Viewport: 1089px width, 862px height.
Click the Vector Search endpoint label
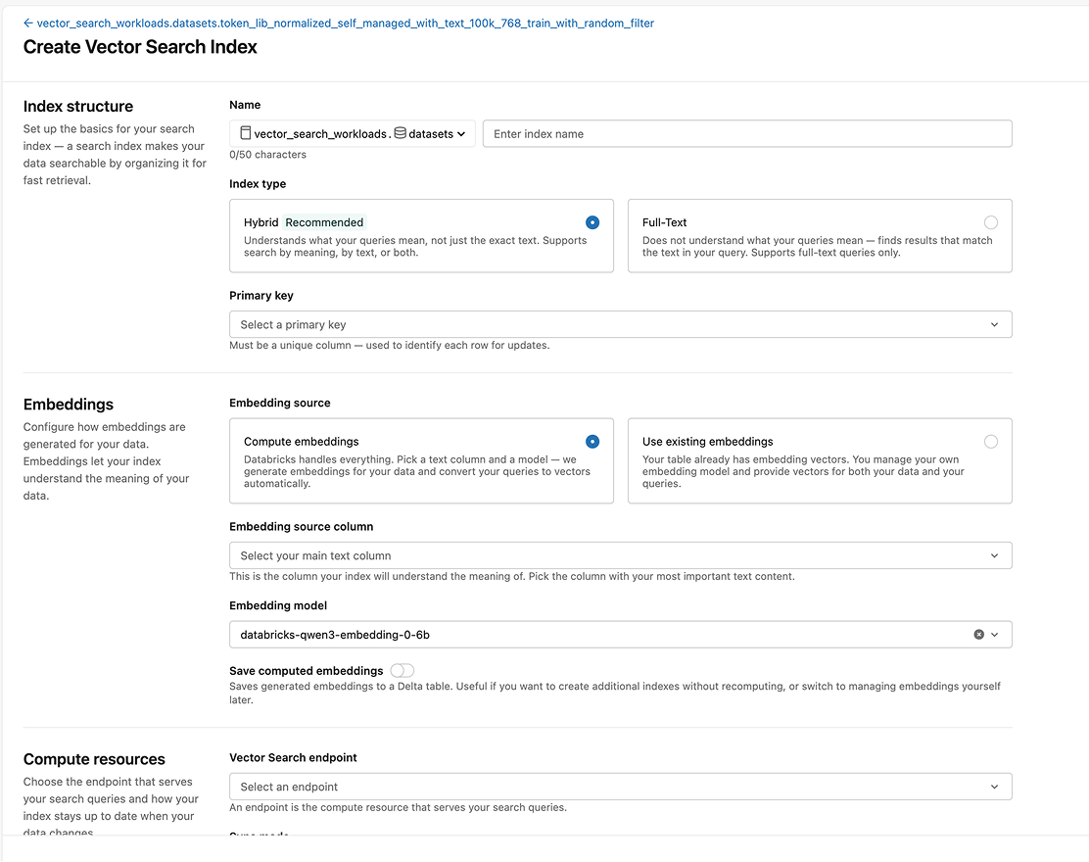tap(293, 757)
